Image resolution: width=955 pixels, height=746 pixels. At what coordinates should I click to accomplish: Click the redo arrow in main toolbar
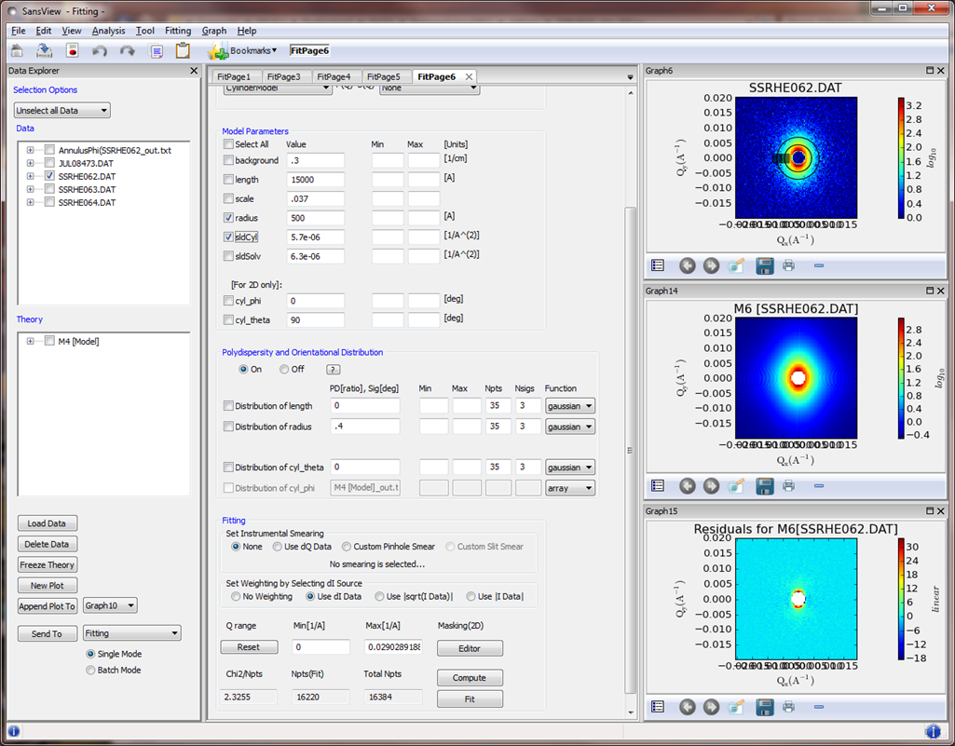(128, 51)
